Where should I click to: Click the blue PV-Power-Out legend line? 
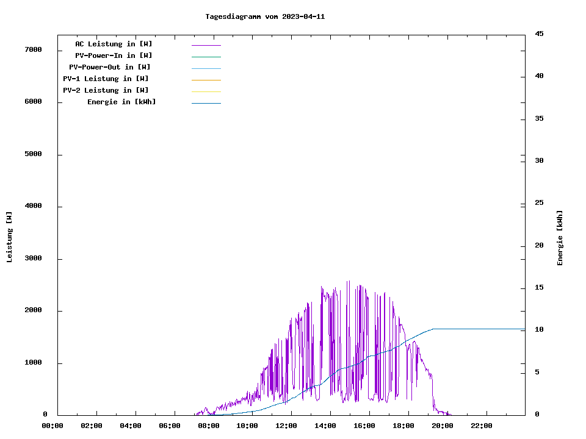[206, 68]
